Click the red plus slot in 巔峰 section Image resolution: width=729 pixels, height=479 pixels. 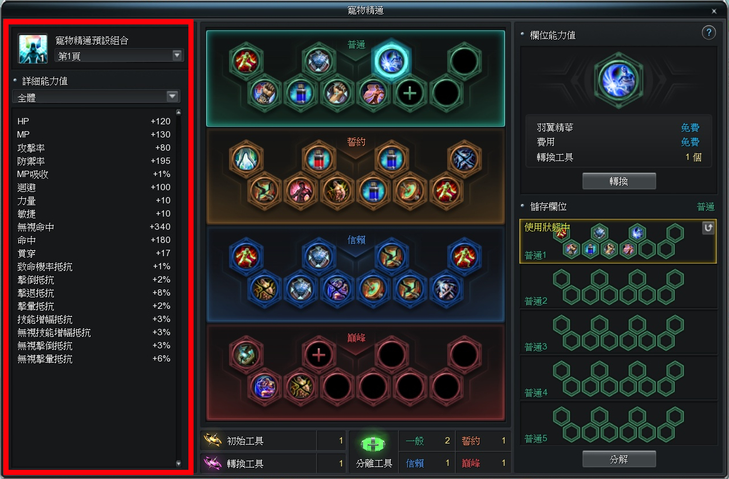[319, 355]
